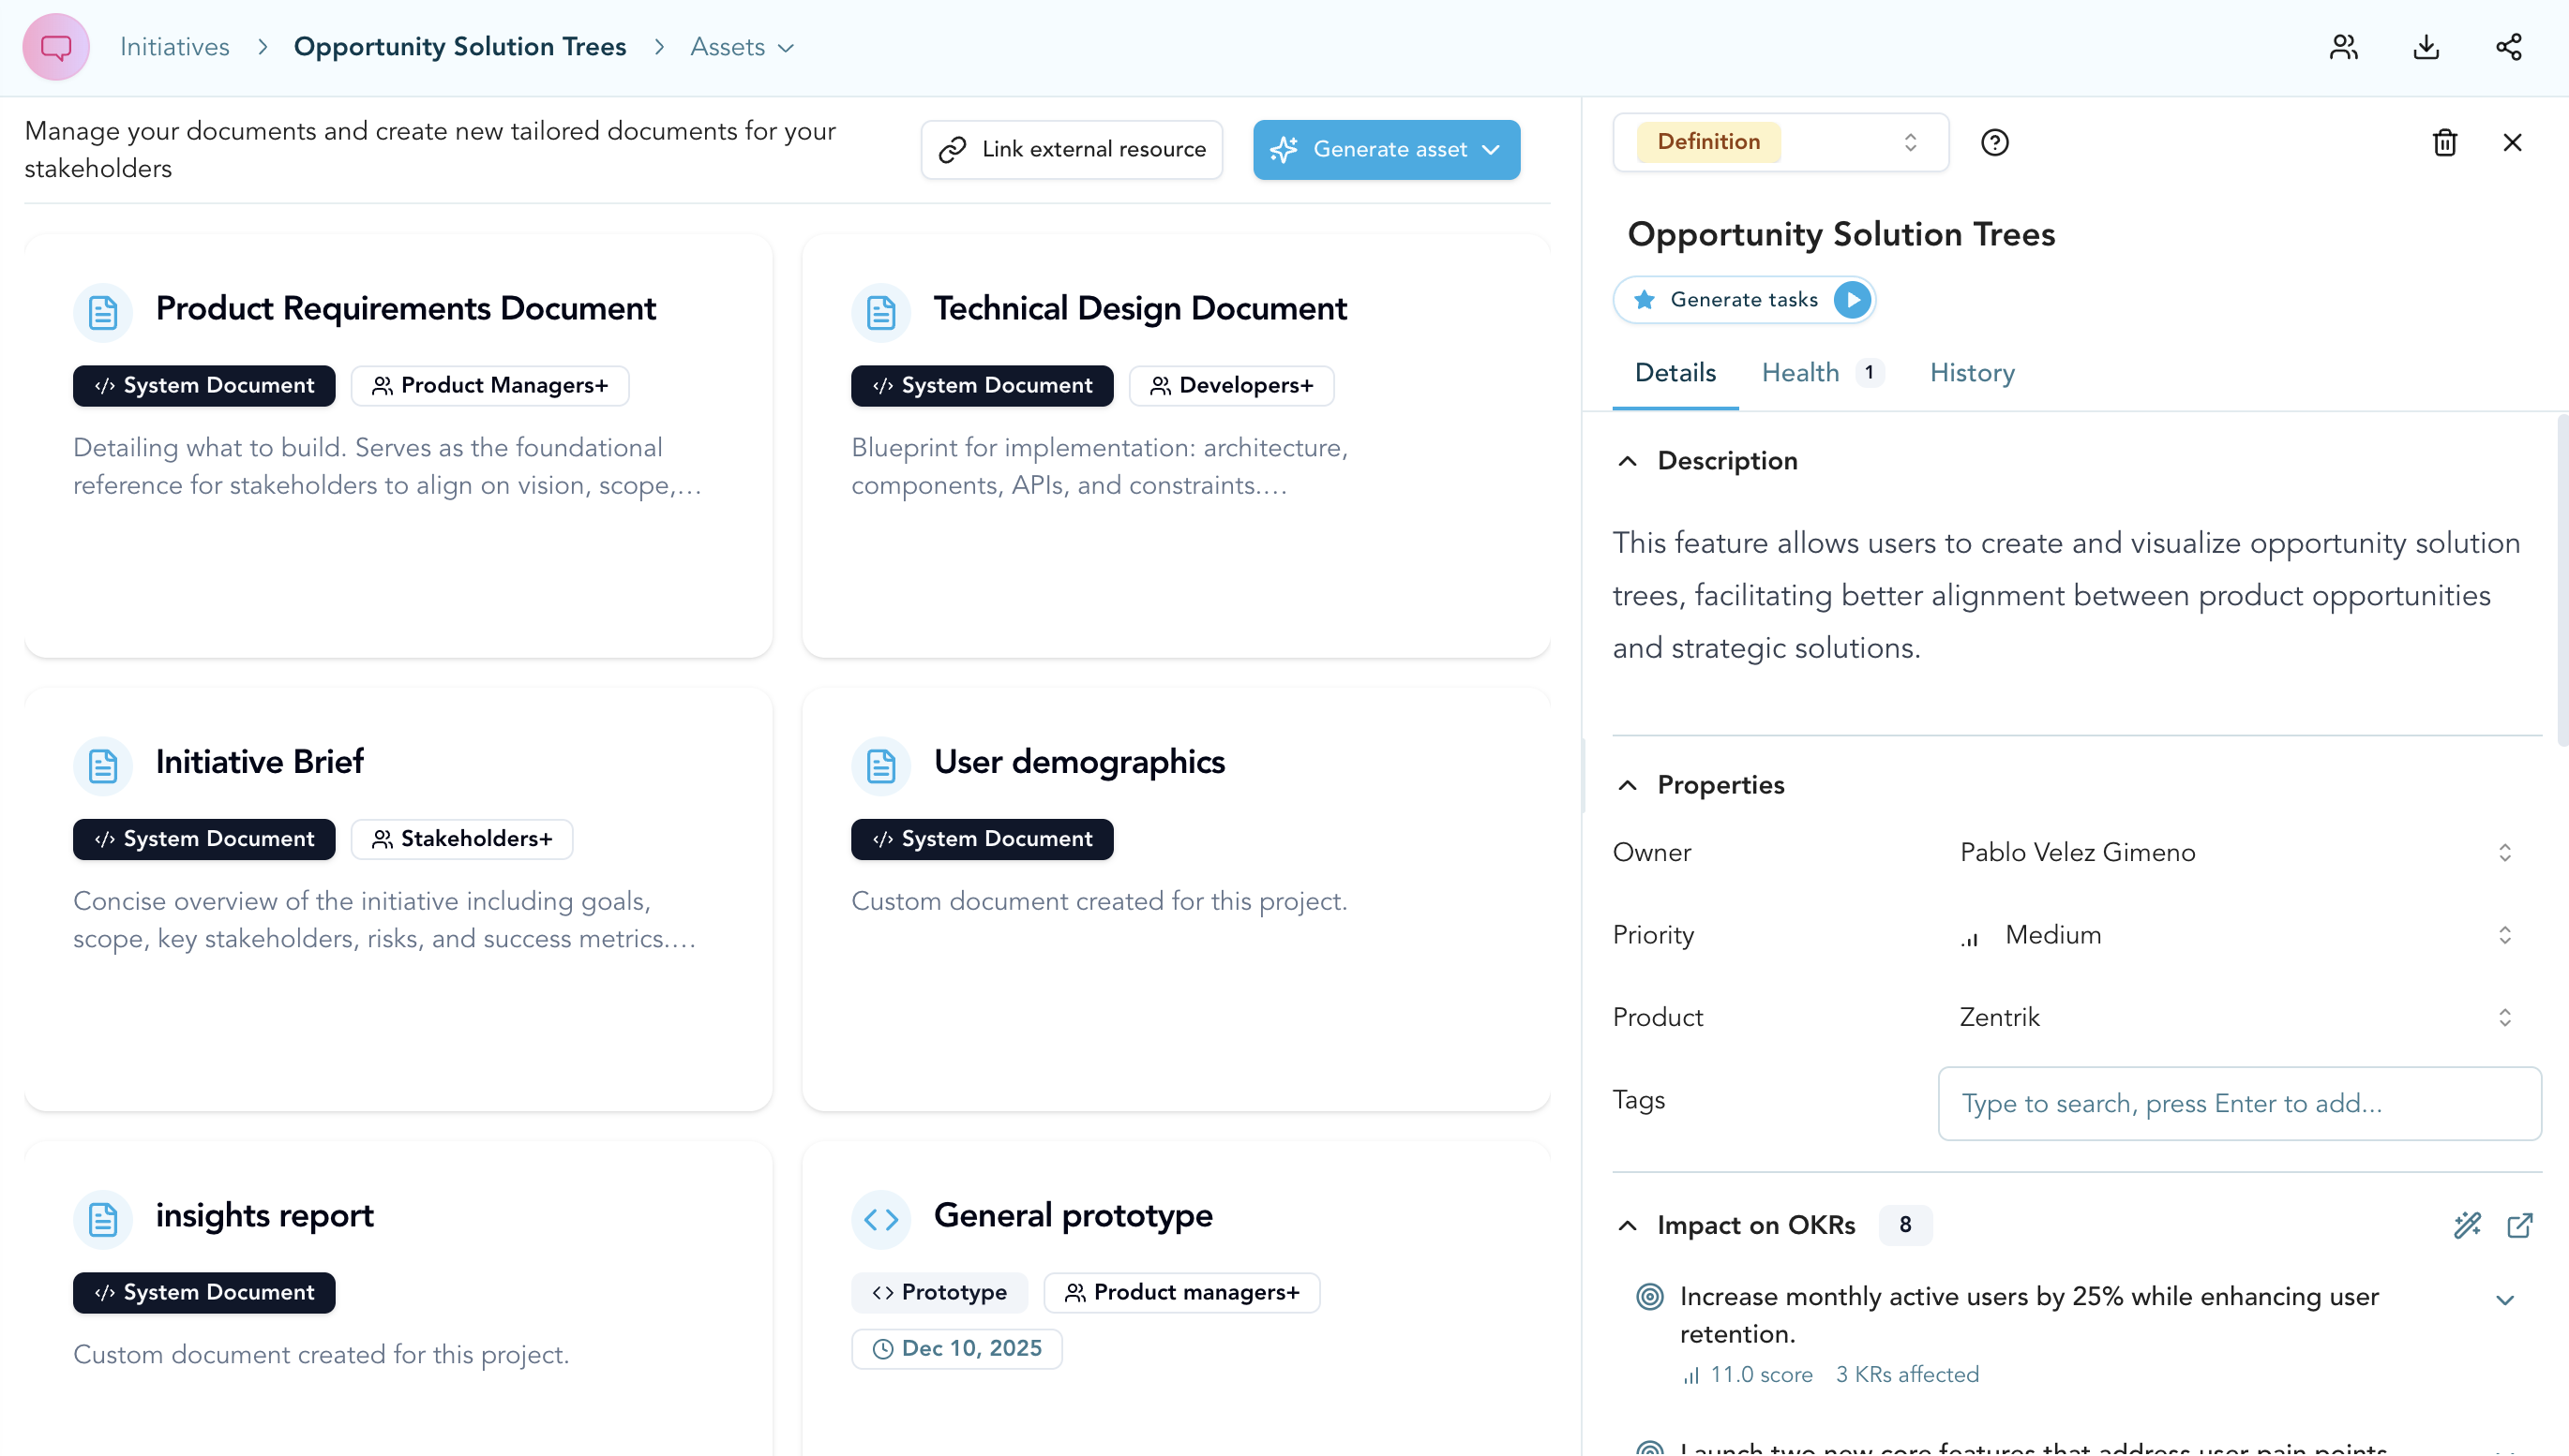This screenshot has width=2569, height=1456.
Task: Click the download export icon
Action: (2426, 46)
